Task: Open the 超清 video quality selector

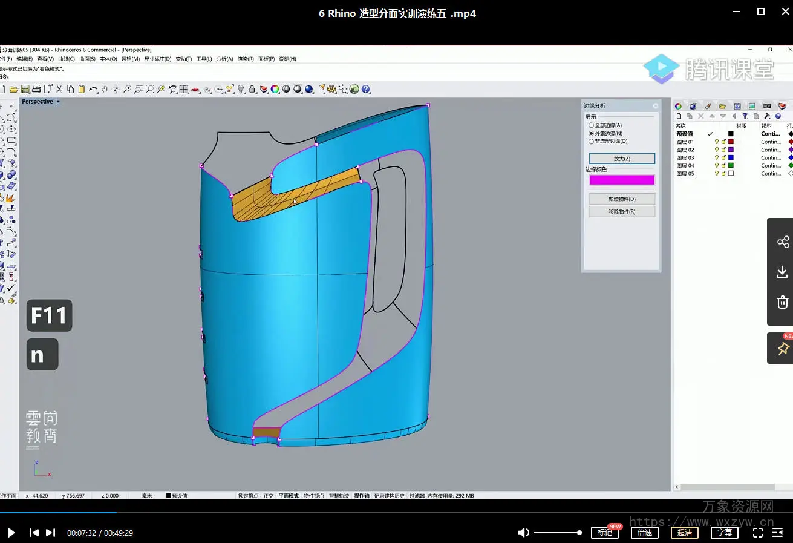Action: (685, 533)
